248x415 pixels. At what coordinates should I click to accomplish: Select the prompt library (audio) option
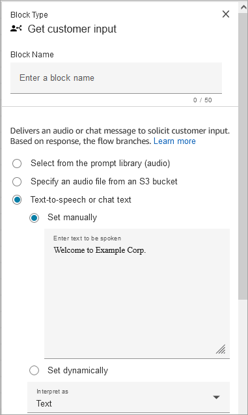[x=17, y=164]
